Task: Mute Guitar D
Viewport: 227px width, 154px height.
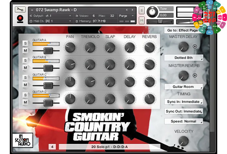Action: [25, 102]
